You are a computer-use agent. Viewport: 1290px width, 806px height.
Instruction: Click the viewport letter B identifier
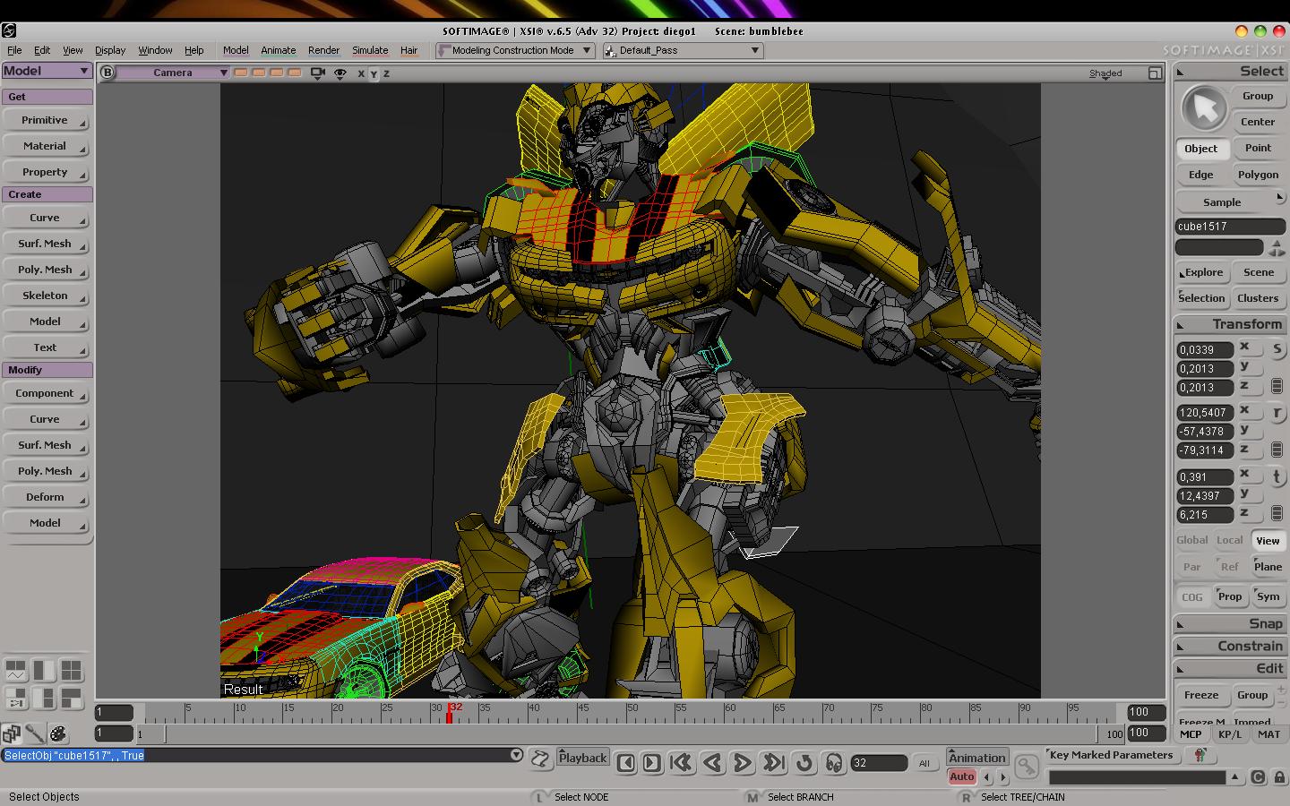(107, 73)
